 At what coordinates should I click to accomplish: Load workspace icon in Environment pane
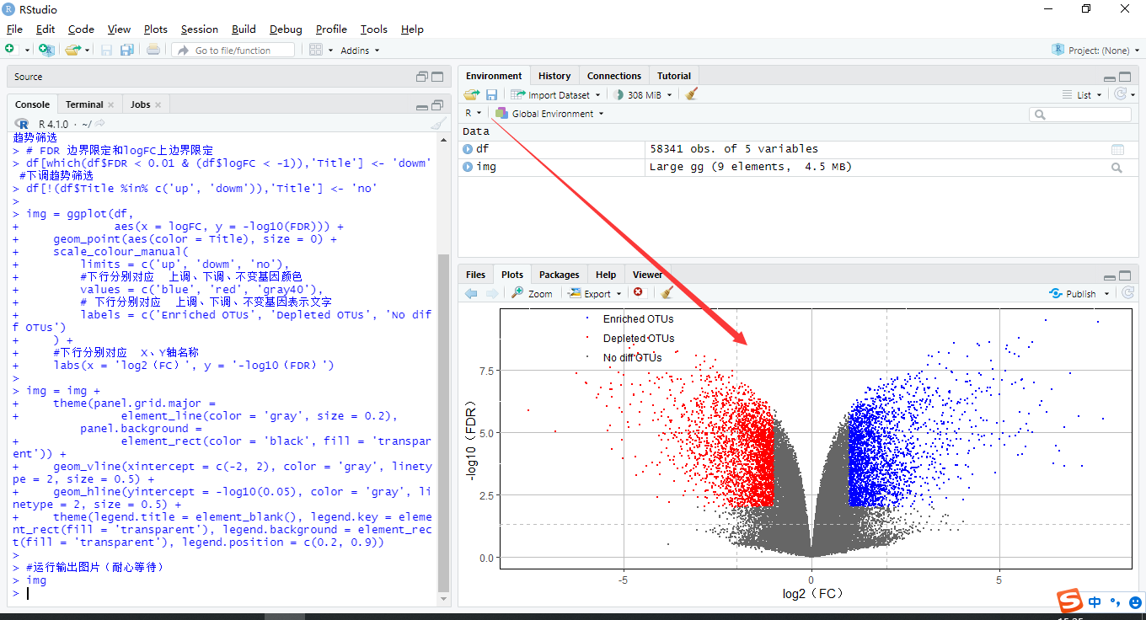(x=472, y=94)
